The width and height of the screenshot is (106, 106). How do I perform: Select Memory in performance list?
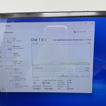pos(15,48)
